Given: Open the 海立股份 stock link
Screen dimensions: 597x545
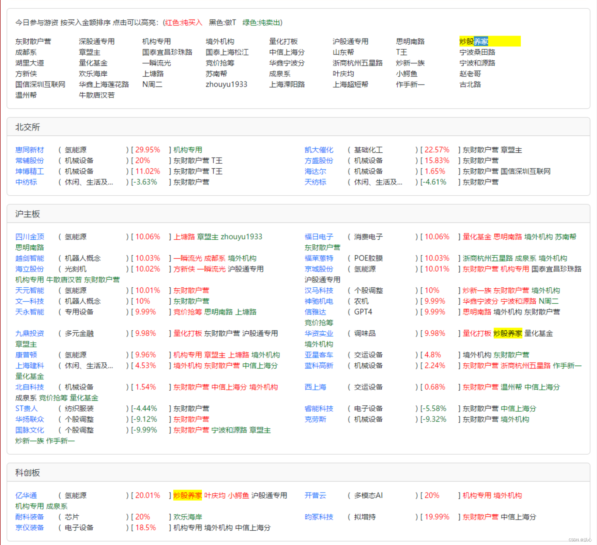Looking at the screenshot, I should pyautogui.click(x=29, y=269).
